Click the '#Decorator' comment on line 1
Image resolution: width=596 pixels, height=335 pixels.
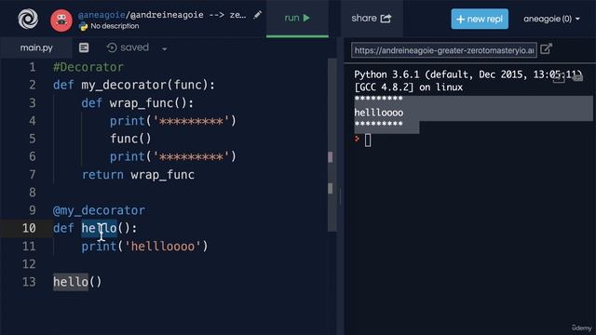click(x=88, y=67)
